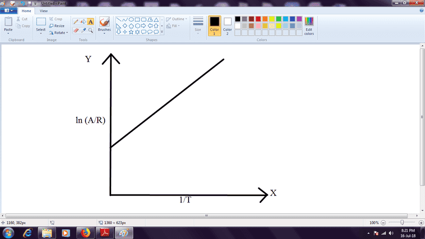Screen dimensions: 425x239
Task: Choose the Down arrow shape
Action: [x=118, y=32]
